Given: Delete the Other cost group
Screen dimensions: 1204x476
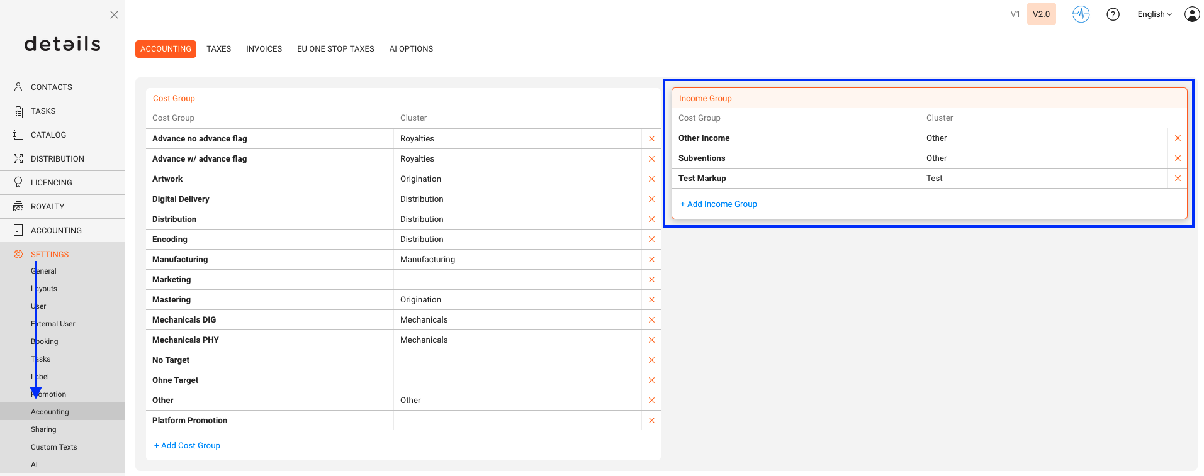Looking at the screenshot, I should tap(651, 400).
